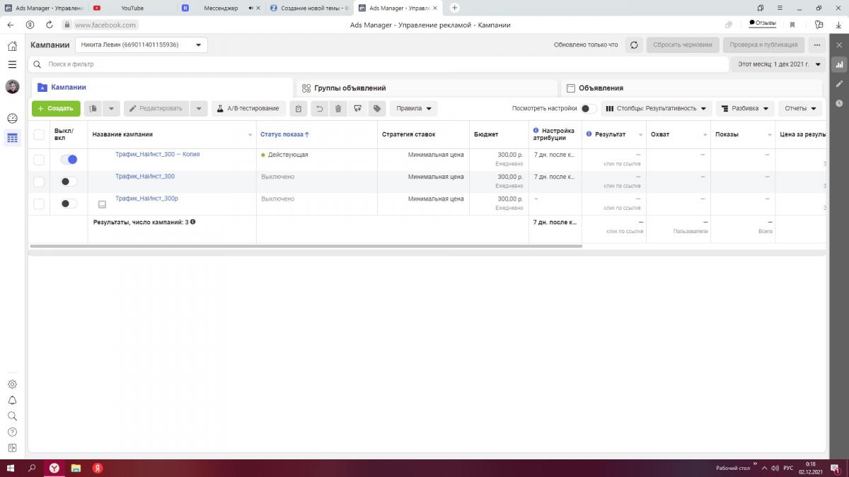Check the select-all checkbox in table header

pos(39,134)
